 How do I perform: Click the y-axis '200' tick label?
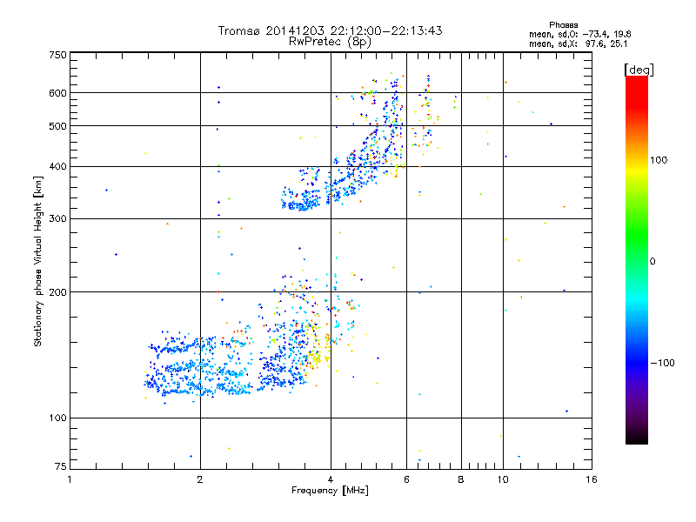[x=57, y=292]
